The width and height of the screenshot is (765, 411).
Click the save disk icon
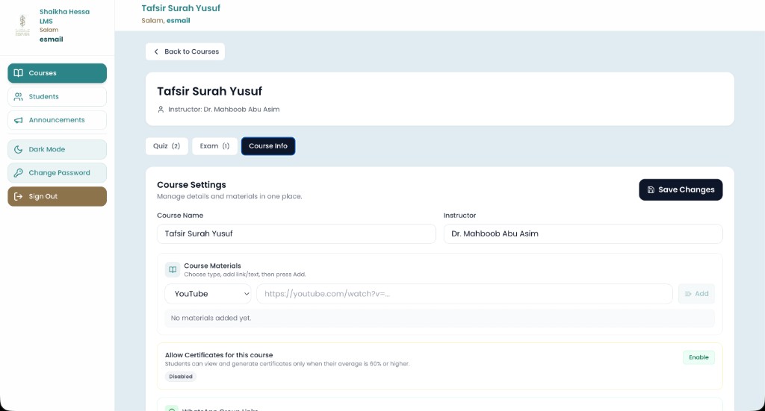651,190
